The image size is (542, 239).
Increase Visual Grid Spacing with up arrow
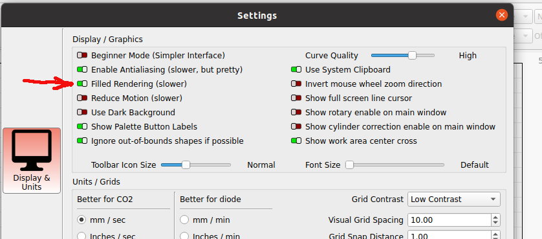495,217
